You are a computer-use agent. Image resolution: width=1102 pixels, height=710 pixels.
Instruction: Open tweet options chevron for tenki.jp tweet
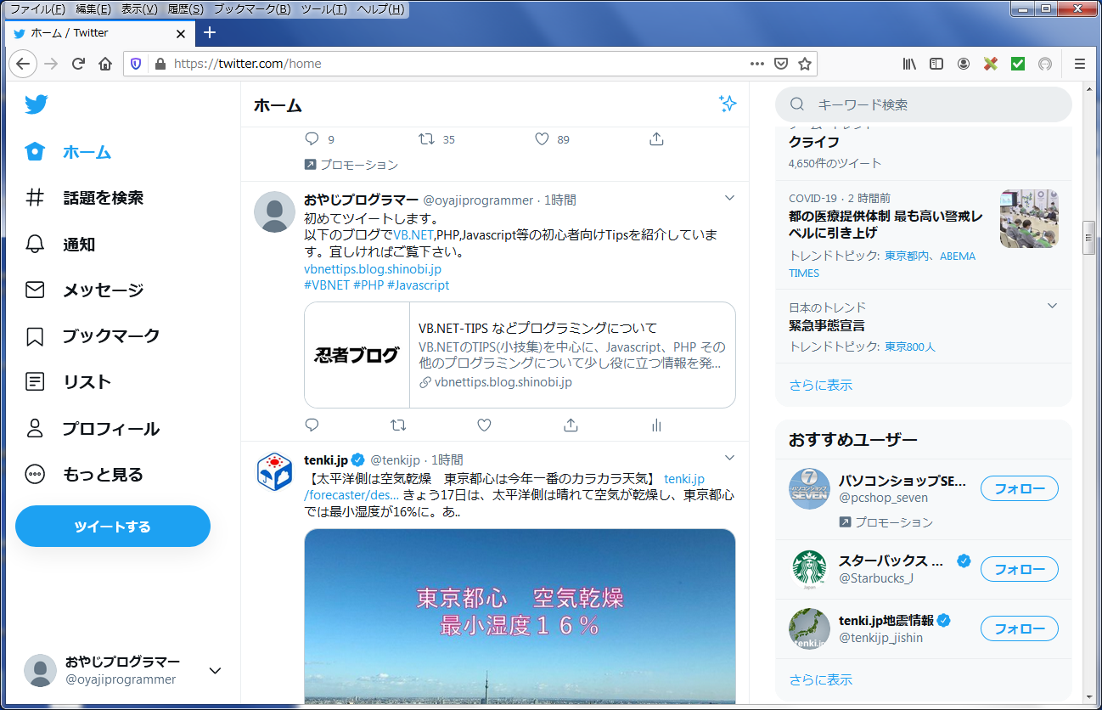pos(728,458)
